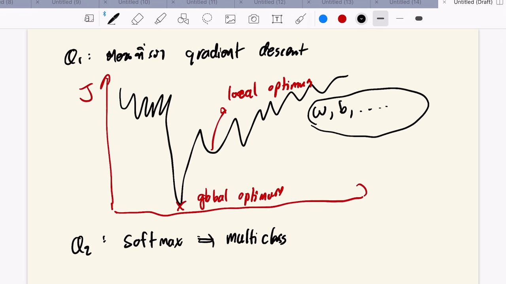Open the black color swatch dropdown

click(361, 19)
